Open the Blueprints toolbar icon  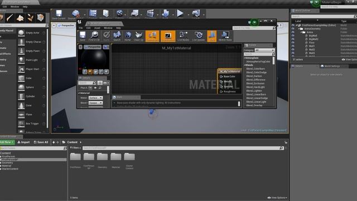pos(135,14)
